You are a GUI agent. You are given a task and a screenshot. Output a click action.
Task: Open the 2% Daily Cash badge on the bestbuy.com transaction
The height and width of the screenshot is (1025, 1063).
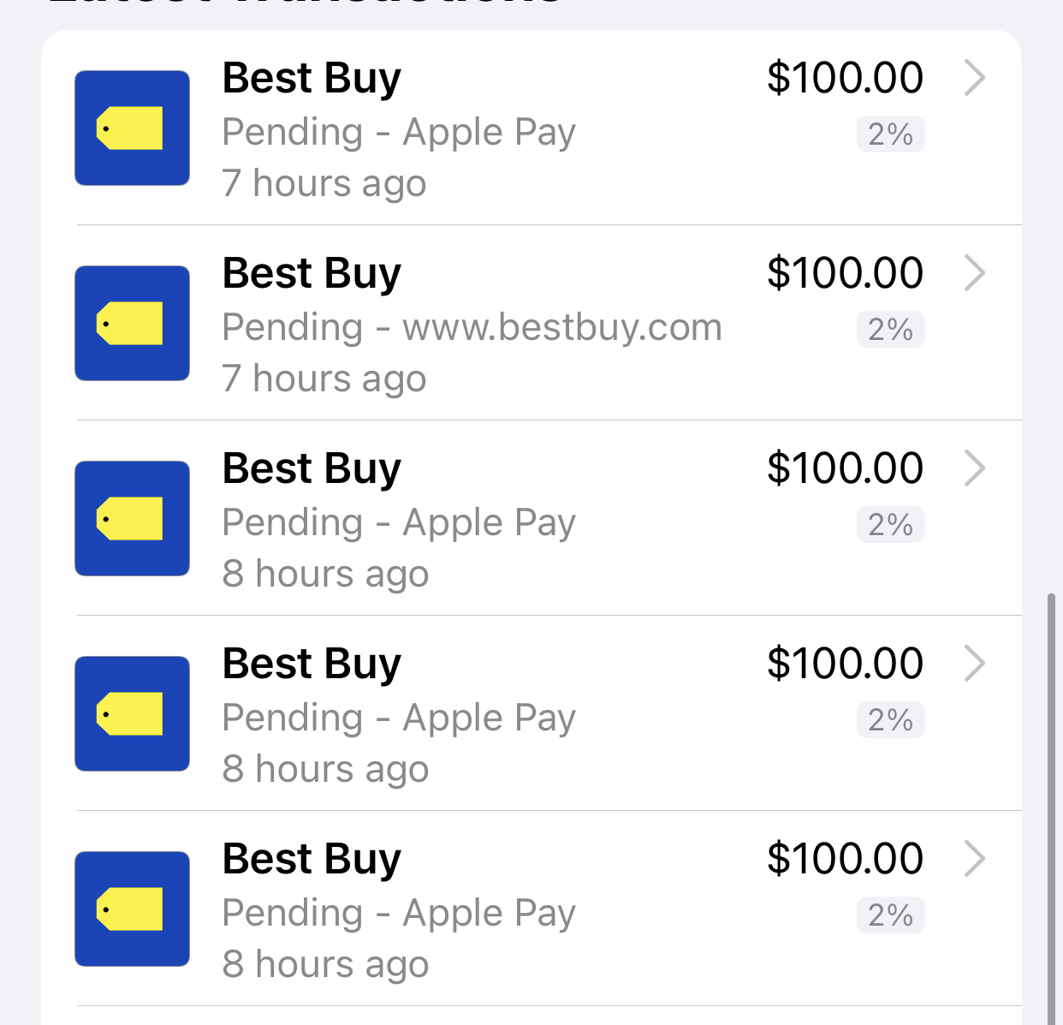coord(890,330)
